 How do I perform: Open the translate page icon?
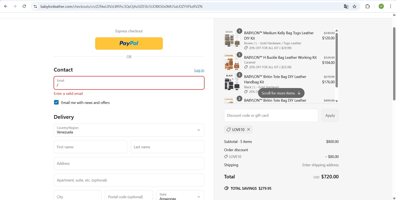[346, 7]
